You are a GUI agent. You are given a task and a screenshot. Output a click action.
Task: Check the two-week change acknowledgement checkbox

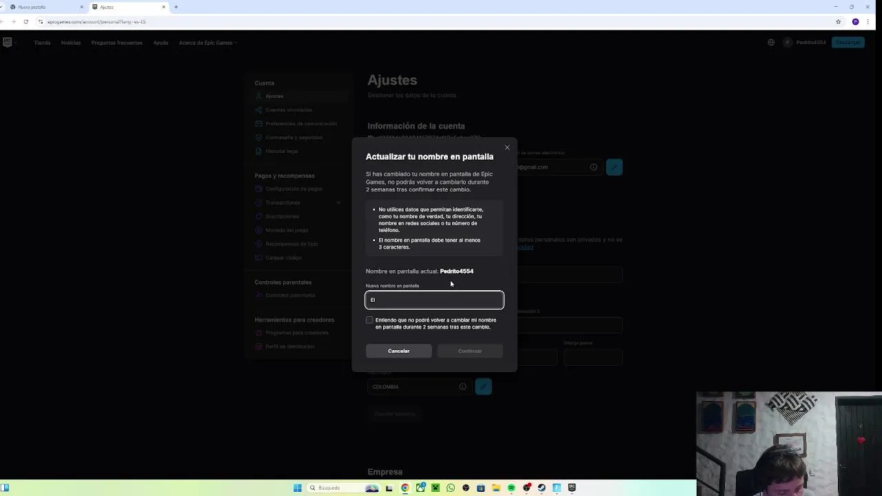369,320
